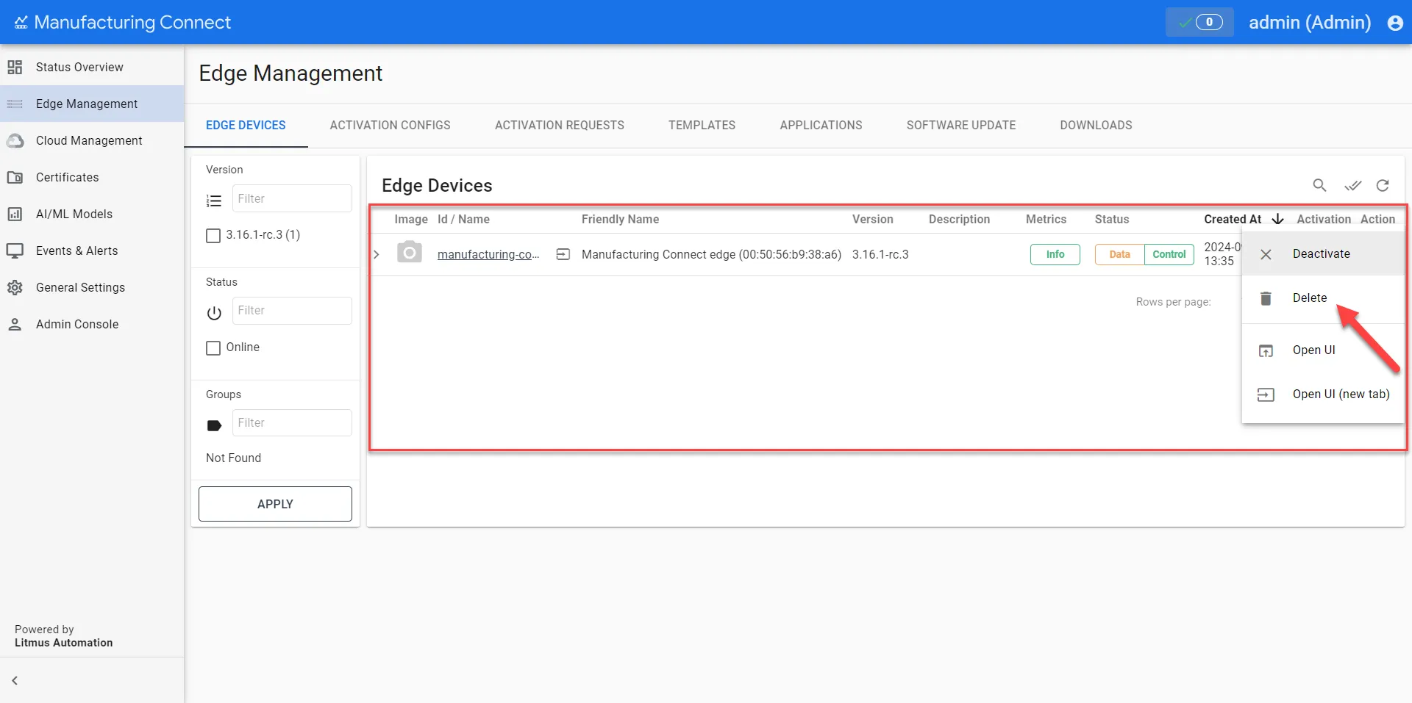
Task: Click the green Info metrics button
Action: (1055, 254)
